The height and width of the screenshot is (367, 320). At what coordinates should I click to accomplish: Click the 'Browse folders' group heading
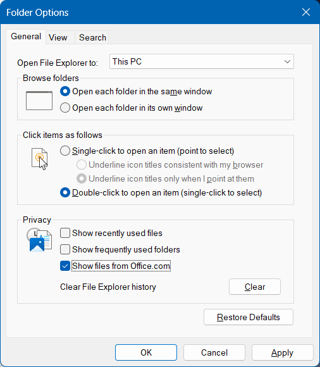51,78
